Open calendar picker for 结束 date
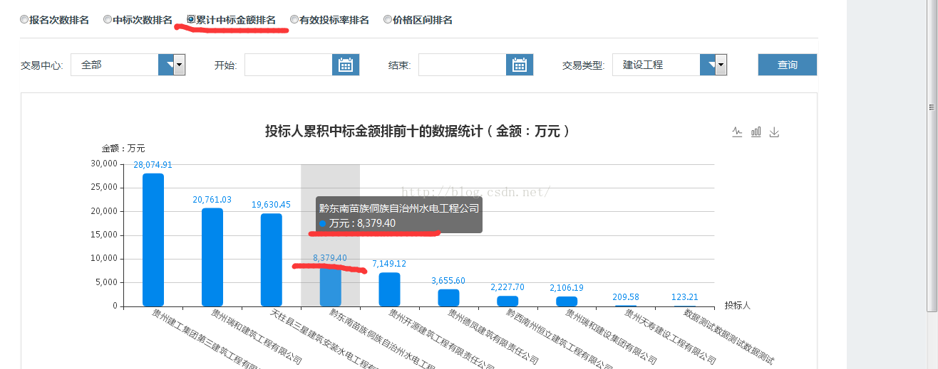This screenshot has width=938, height=369. [x=520, y=65]
